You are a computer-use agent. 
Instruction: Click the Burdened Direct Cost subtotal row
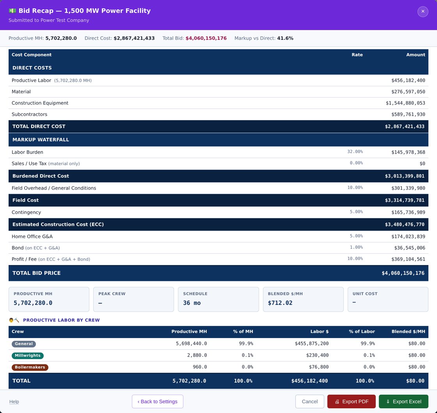click(x=218, y=176)
